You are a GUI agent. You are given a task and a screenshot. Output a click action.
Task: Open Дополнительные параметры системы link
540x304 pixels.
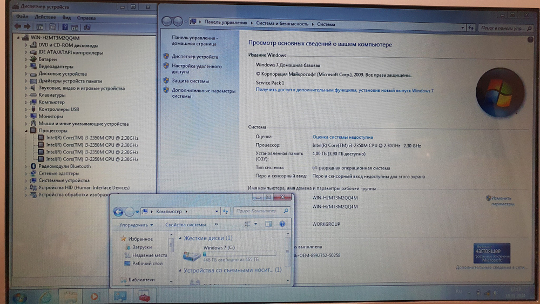[203, 93]
